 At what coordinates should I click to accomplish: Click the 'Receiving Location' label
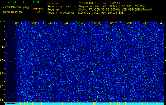62,6
